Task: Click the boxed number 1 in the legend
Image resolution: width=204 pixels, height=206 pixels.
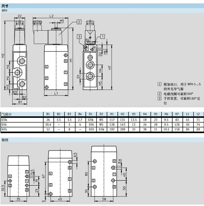Action: [159, 85]
